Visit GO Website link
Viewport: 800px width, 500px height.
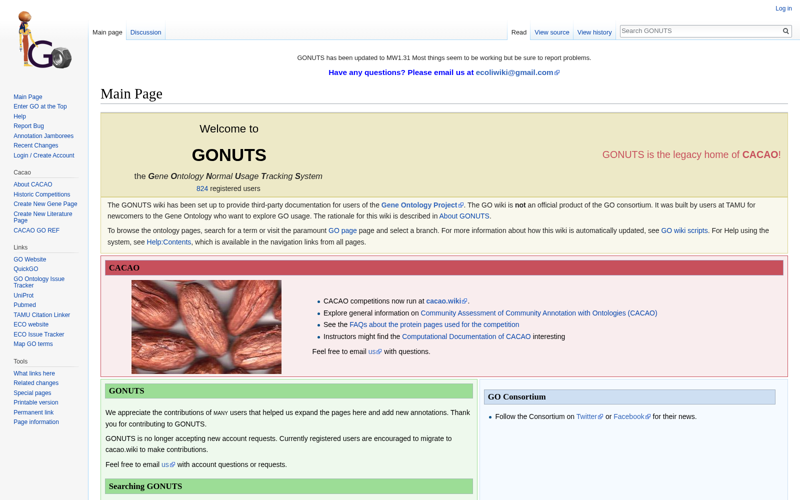(29, 259)
